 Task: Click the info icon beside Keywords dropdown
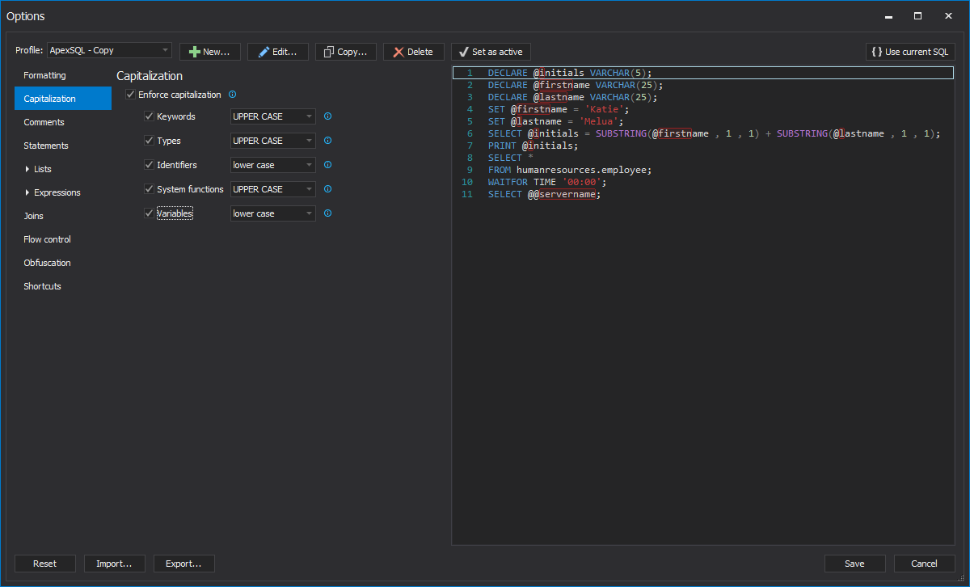[327, 116]
